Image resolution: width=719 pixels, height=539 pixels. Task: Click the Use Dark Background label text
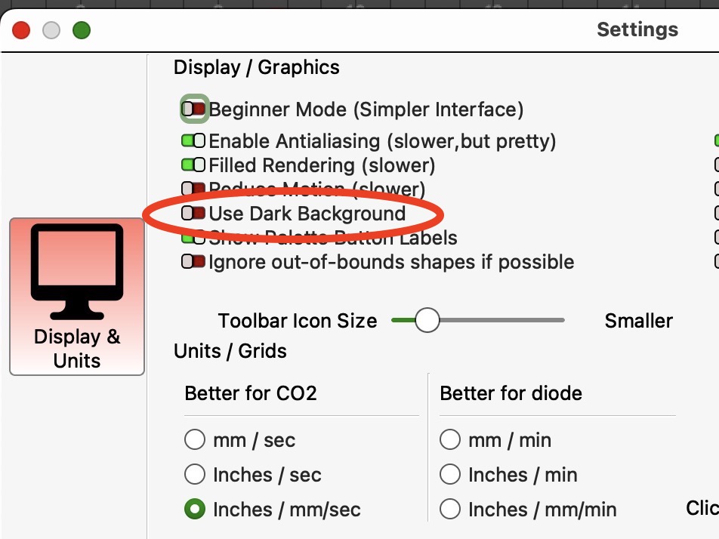pos(307,214)
